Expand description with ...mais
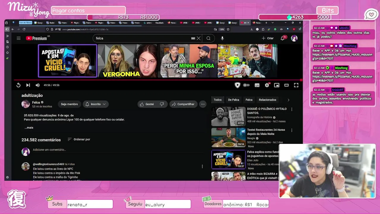 (29, 128)
